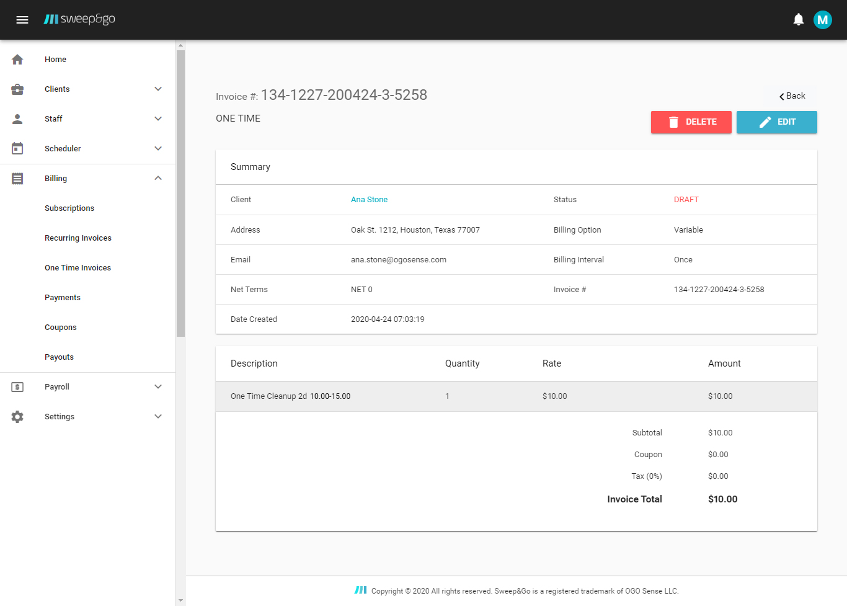Screen dimensions: 847x606
Task: Expand the Clients submenu chevron
Action: (x=158, y=89)
